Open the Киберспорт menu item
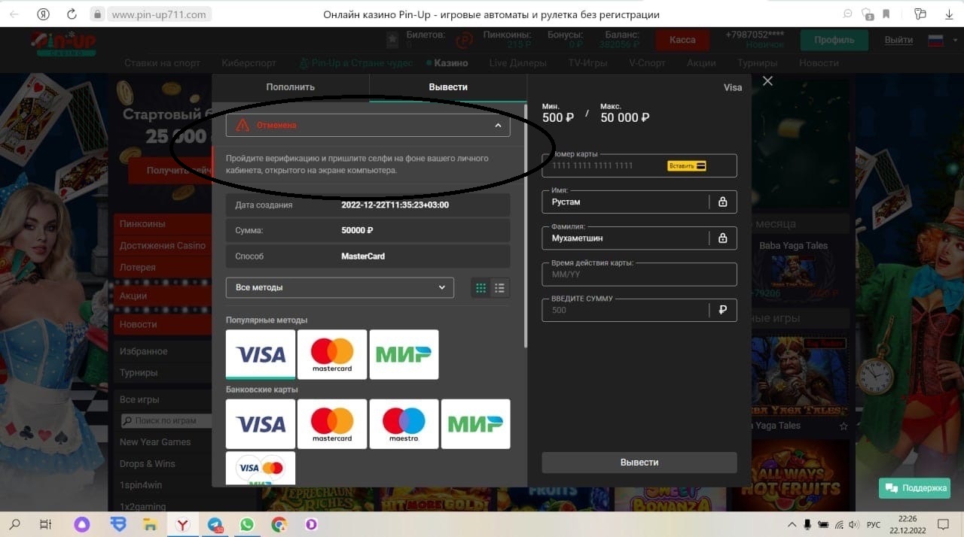Screen dimensions: 964x537 (250, 63)
